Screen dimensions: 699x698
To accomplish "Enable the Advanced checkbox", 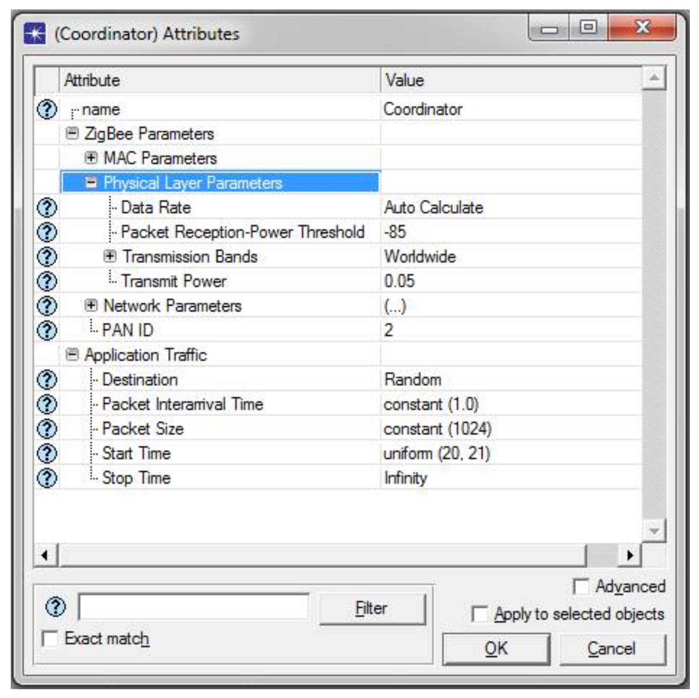I will pos(580,587).
